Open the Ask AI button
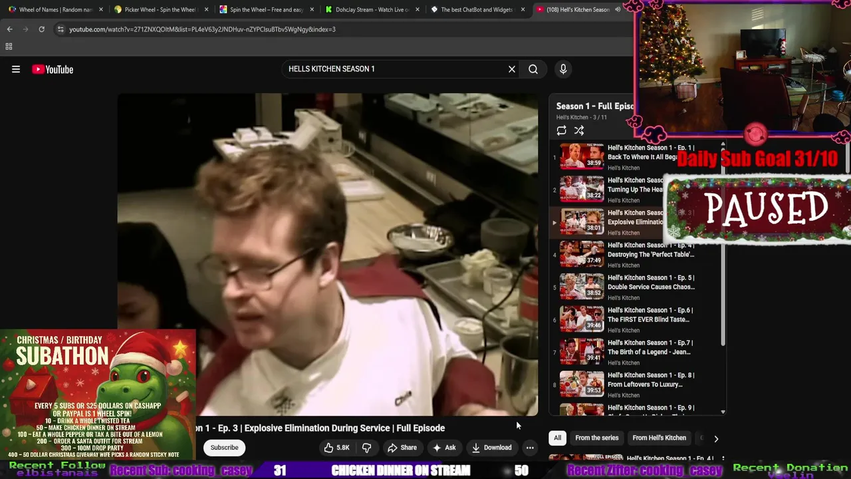851x479 pixels. pyautogui.click(x=444, y=448)
